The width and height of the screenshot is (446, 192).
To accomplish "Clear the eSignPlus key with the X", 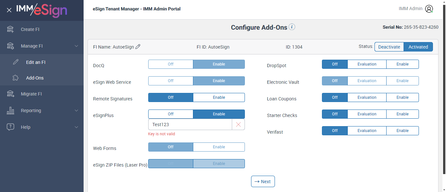I will (x=238, y=125).
